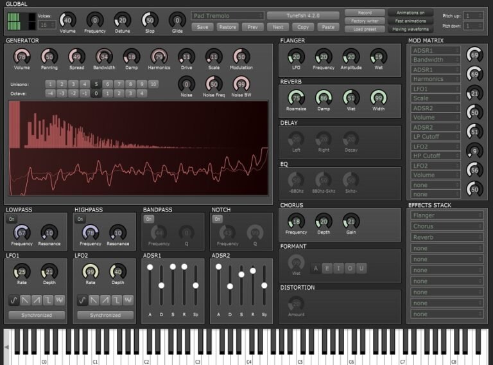Select the falling sawtooth waveform for LFO2
The height and width of the screenshot is (365, 493).
[x=94, y=300]
